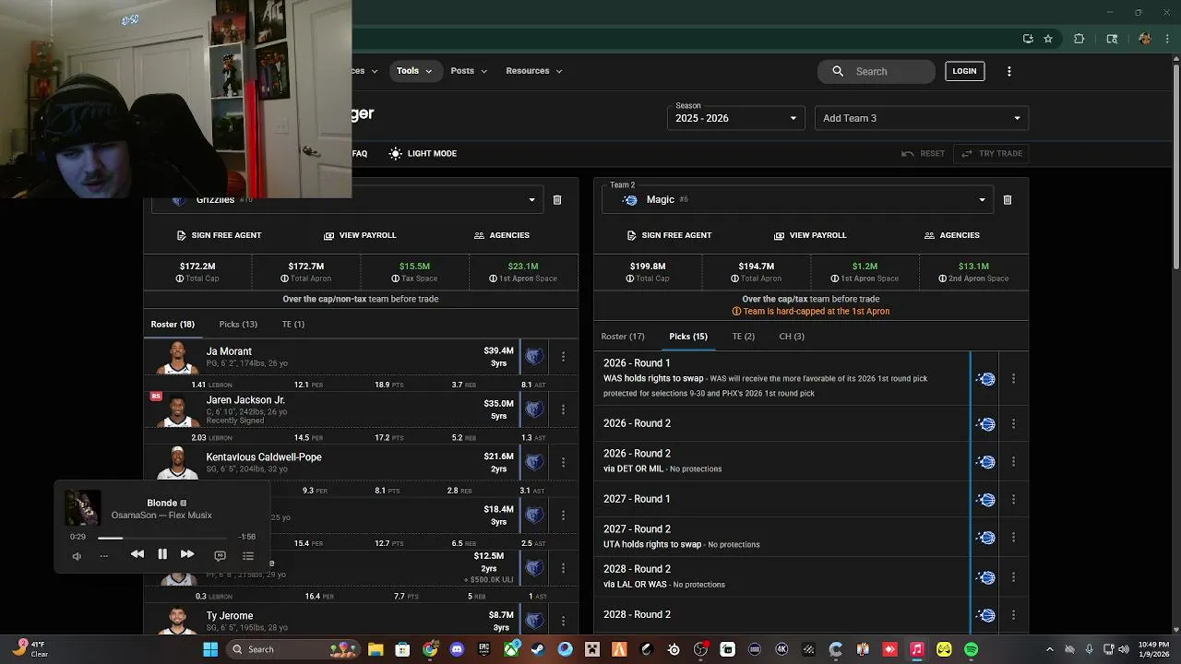Click the FAQ link
This screenshot has width=1181, height=664.
[360, 153]
